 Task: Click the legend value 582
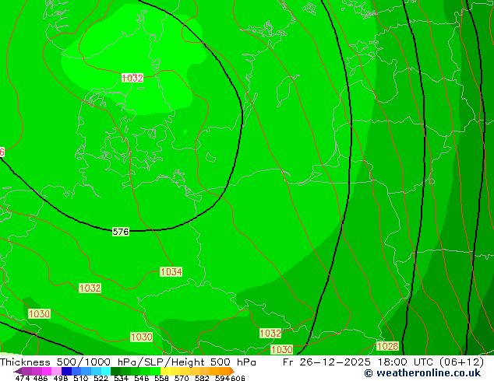coord(202,378)
